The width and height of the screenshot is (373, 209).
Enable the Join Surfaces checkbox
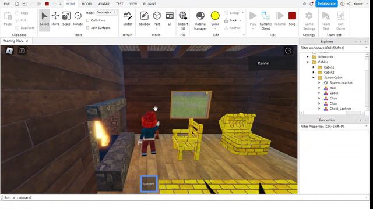88,28
